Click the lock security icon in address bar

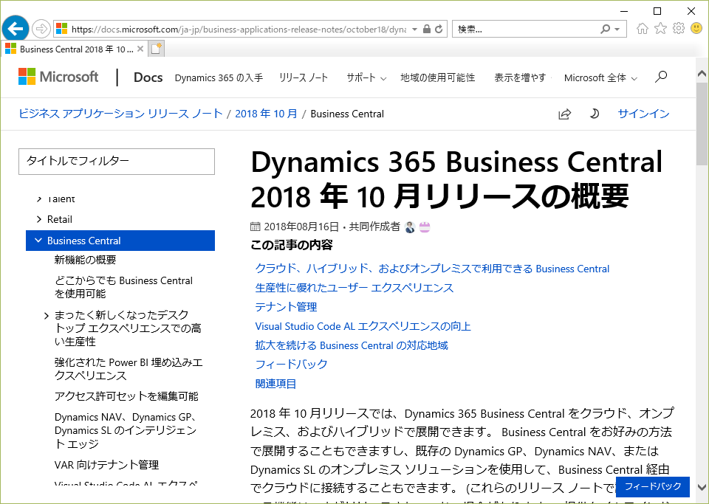click(426, 29)
